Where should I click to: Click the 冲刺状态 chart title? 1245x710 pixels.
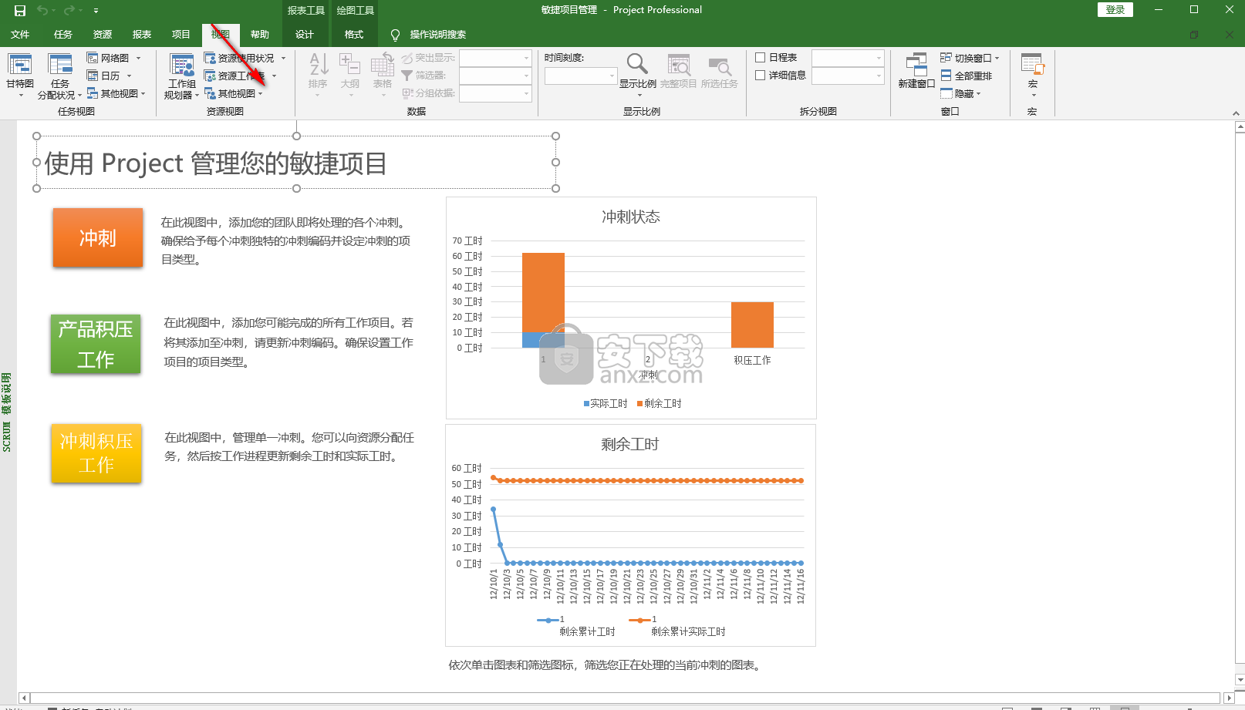(631, 217)
